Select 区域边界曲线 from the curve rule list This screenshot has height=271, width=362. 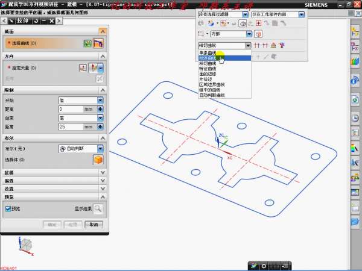pos(224,84)
